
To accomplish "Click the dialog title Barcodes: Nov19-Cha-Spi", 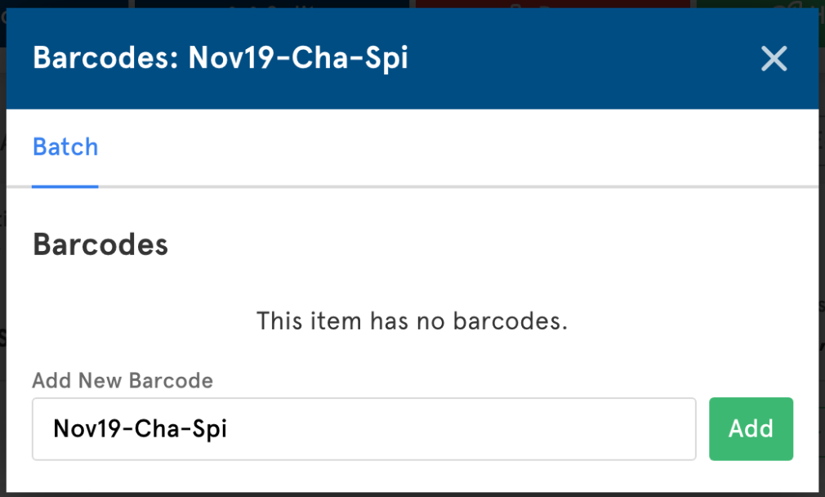I will pyautogui.click(x=221, y=58).
